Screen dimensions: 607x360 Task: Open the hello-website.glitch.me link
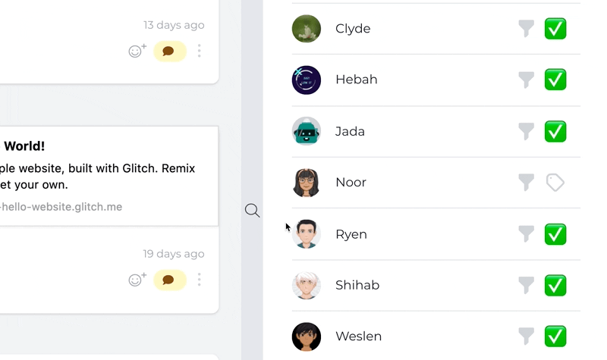[x=61, y=207]
